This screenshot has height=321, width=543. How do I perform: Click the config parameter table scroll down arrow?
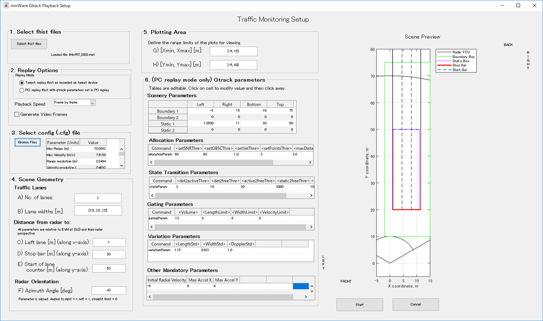pos(122,165)
